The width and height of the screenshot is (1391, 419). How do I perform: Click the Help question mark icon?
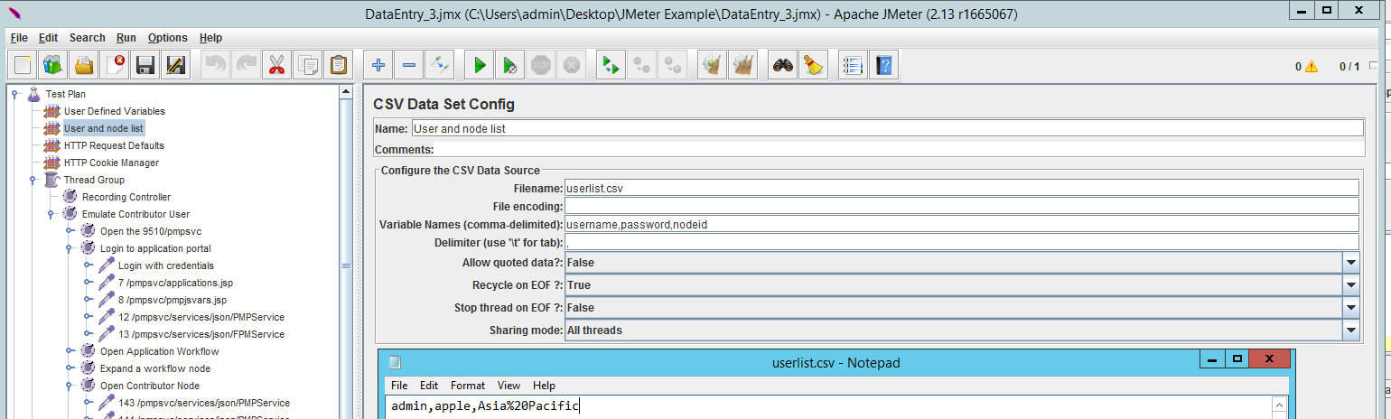tap(884, 65)
